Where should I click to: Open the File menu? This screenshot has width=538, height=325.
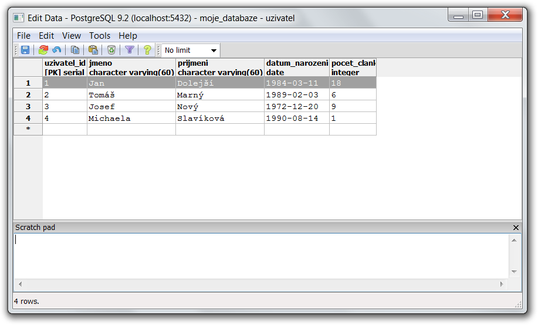tap(23, 36)
